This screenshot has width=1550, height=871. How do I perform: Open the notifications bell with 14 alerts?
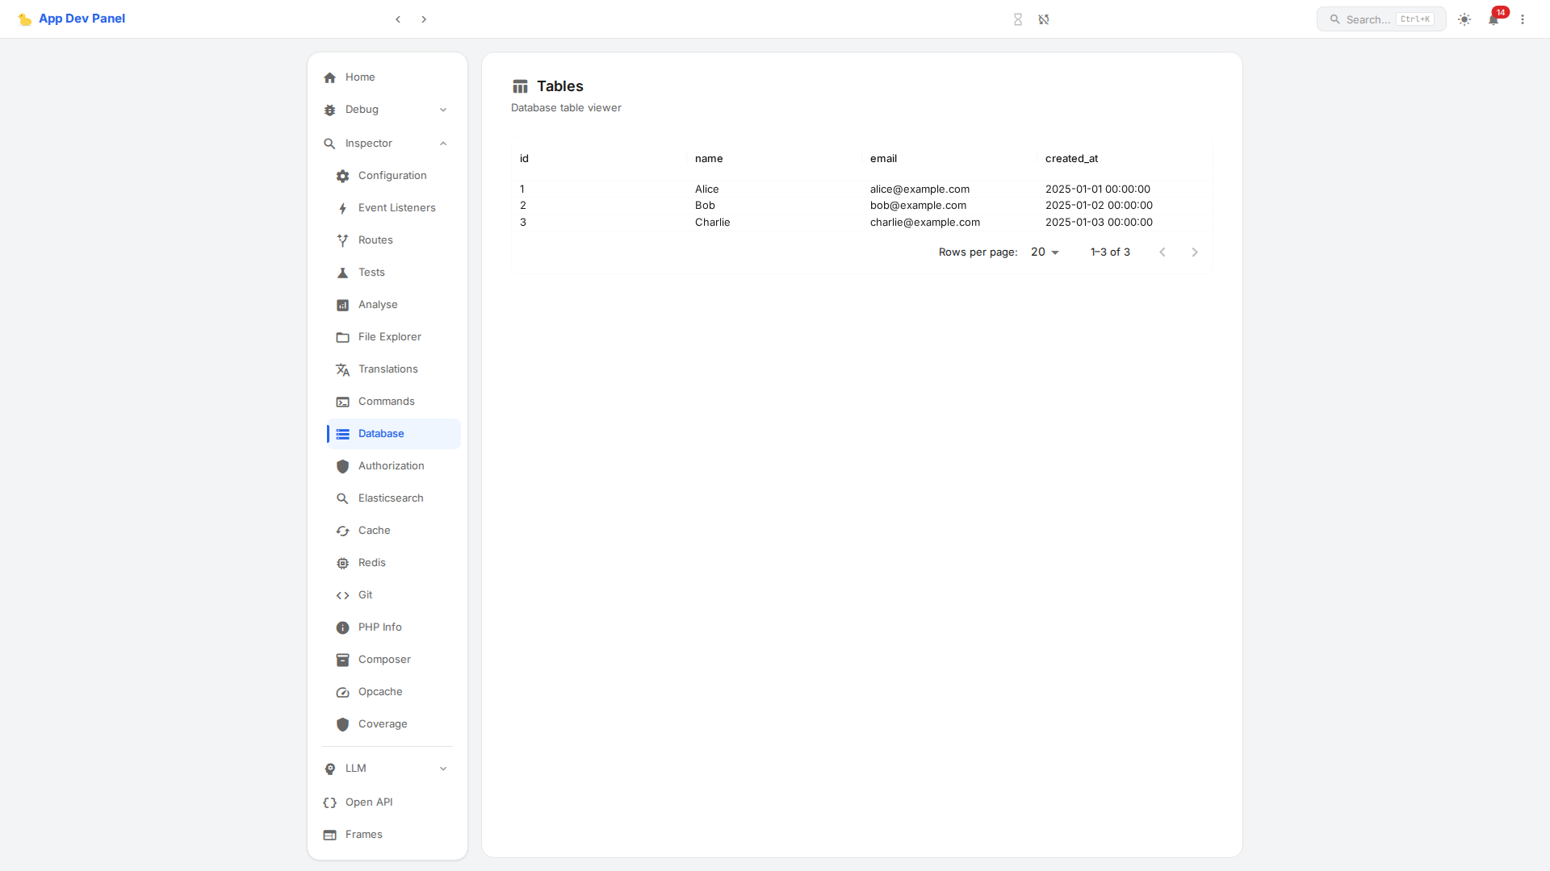(x=1493, y=19)
